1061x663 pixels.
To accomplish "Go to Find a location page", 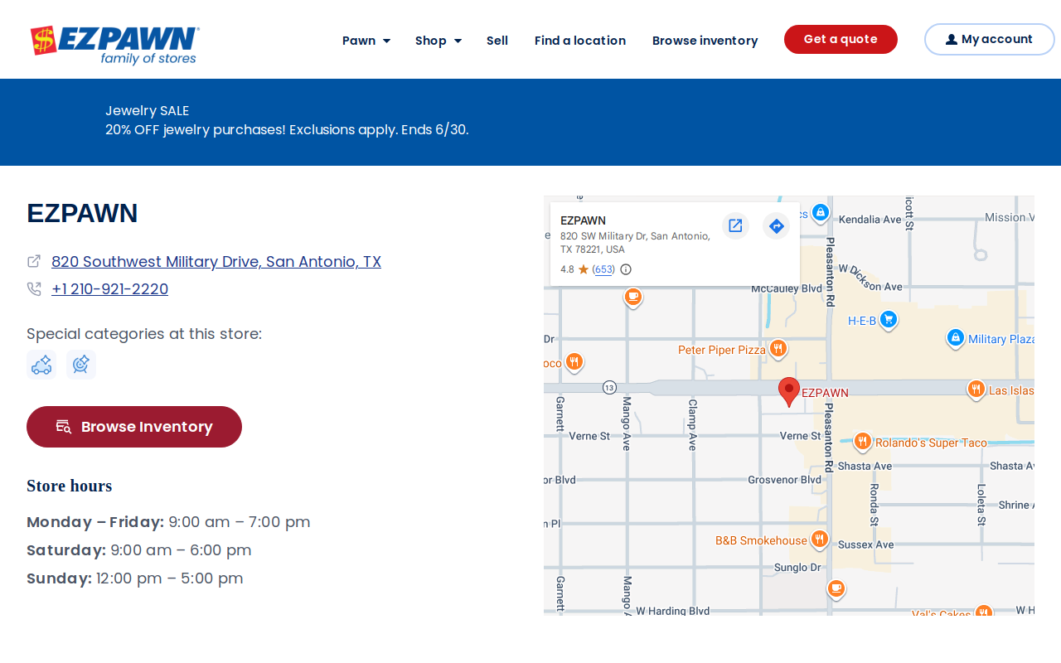I will click(580, 41).
